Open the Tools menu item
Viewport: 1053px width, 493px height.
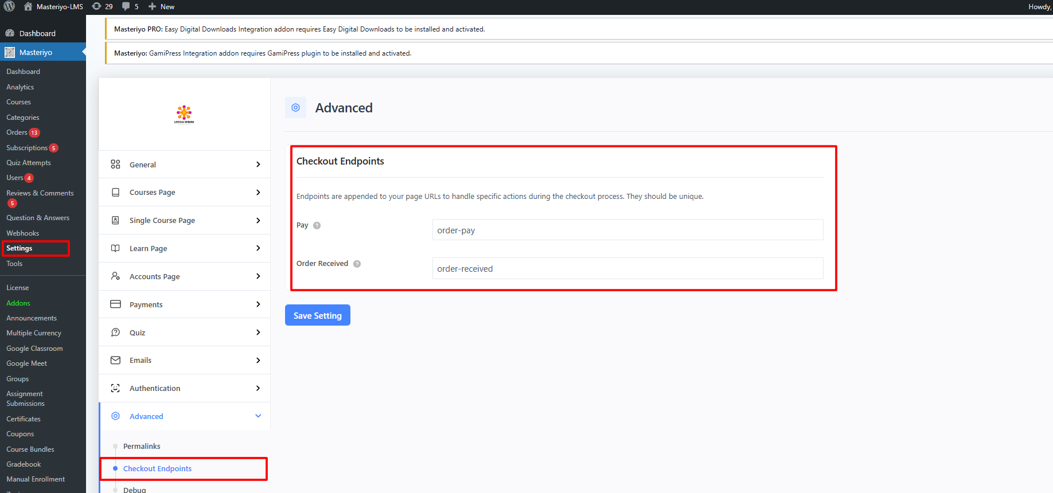click(x=14, y=264)
